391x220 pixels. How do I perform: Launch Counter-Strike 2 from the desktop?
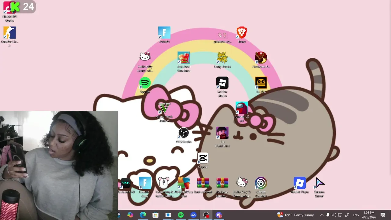[x=9, y=37]
